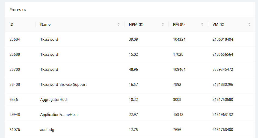Screen dimensions: 258x138
Task: Click PM value 109464
Action: pyautogui.click(x=179, y=69)
